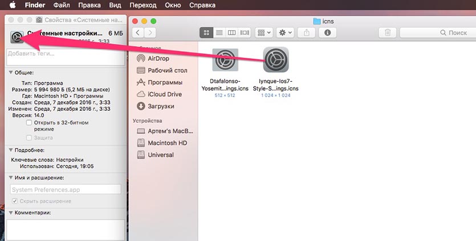
Task: Collapse the Комментарии section
Action: click(11, 213)
